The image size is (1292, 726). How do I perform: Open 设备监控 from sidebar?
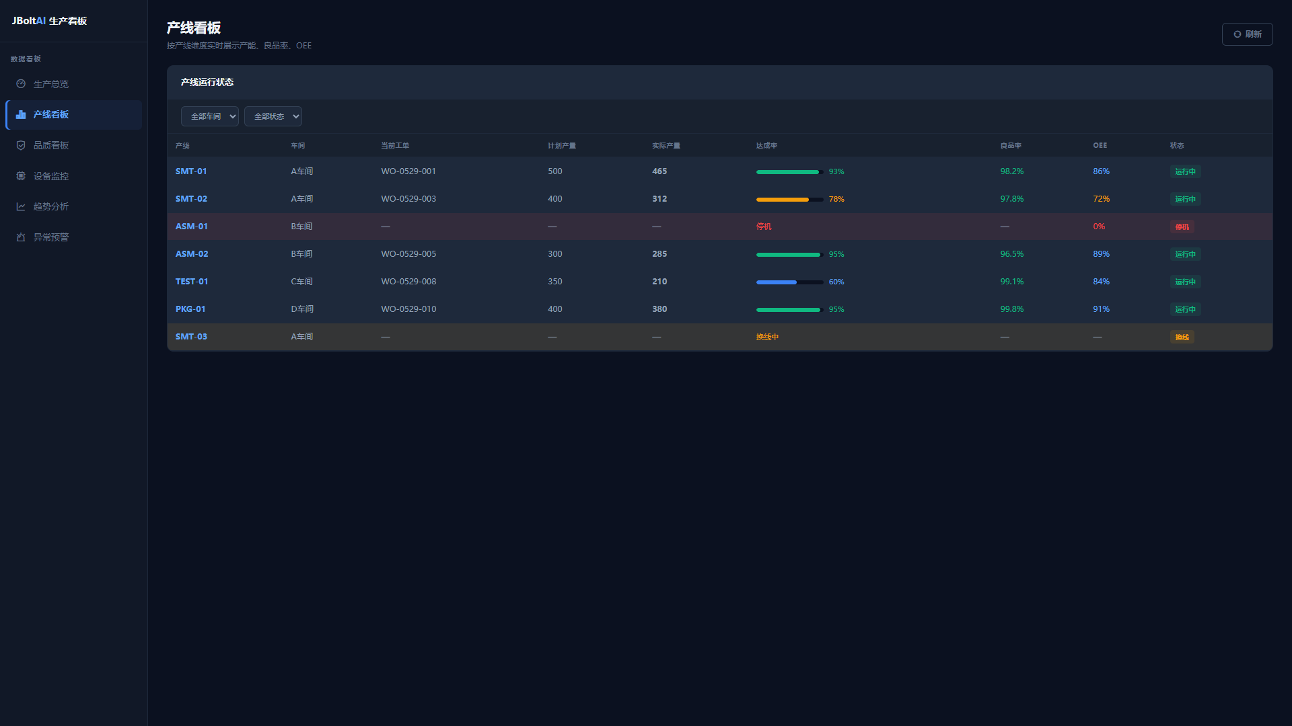pyautogui.click(x=74, y=176)
